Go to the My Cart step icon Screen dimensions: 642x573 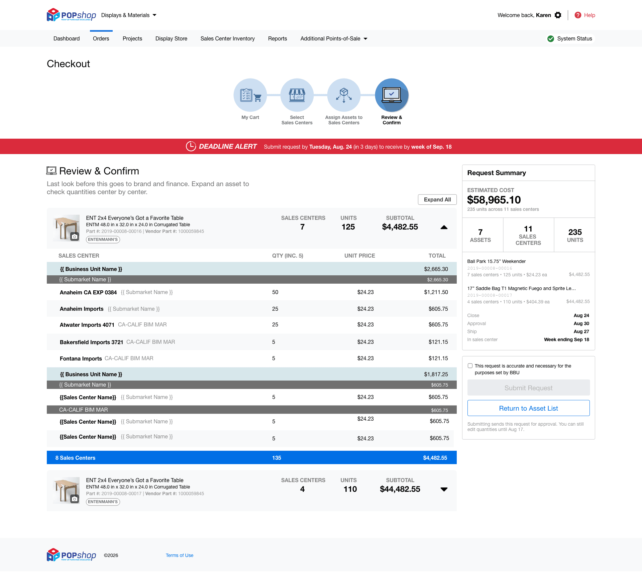[250, 95]
